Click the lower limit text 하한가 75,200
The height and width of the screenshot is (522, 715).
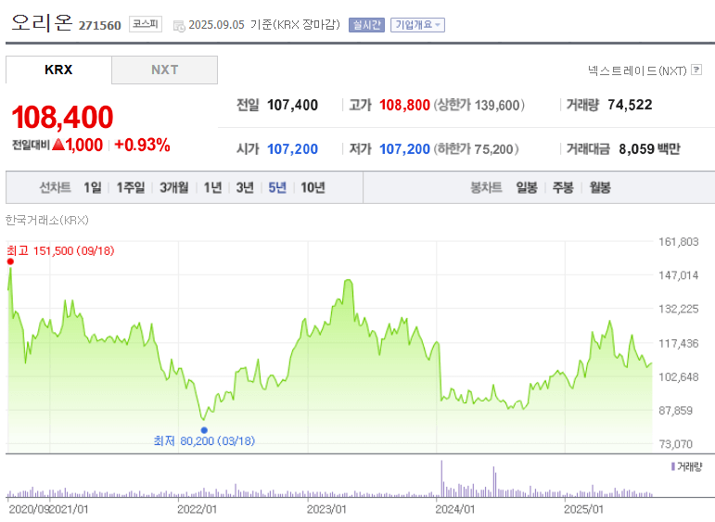(476, 149)
